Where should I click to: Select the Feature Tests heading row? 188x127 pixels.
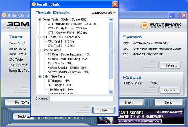(52, 50)
